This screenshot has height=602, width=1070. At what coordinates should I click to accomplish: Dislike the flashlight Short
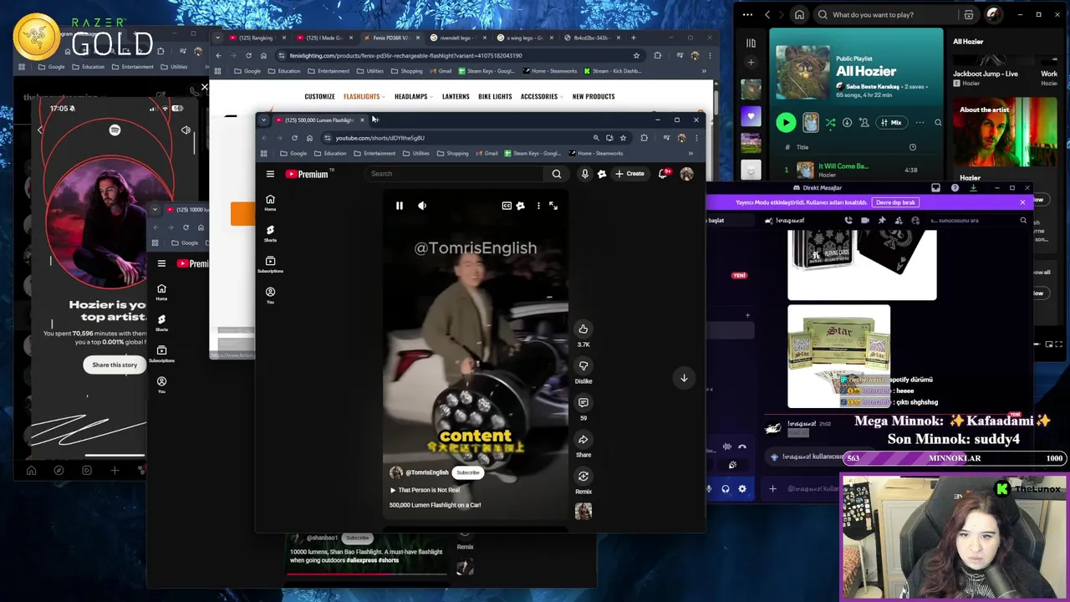[583, 366]
